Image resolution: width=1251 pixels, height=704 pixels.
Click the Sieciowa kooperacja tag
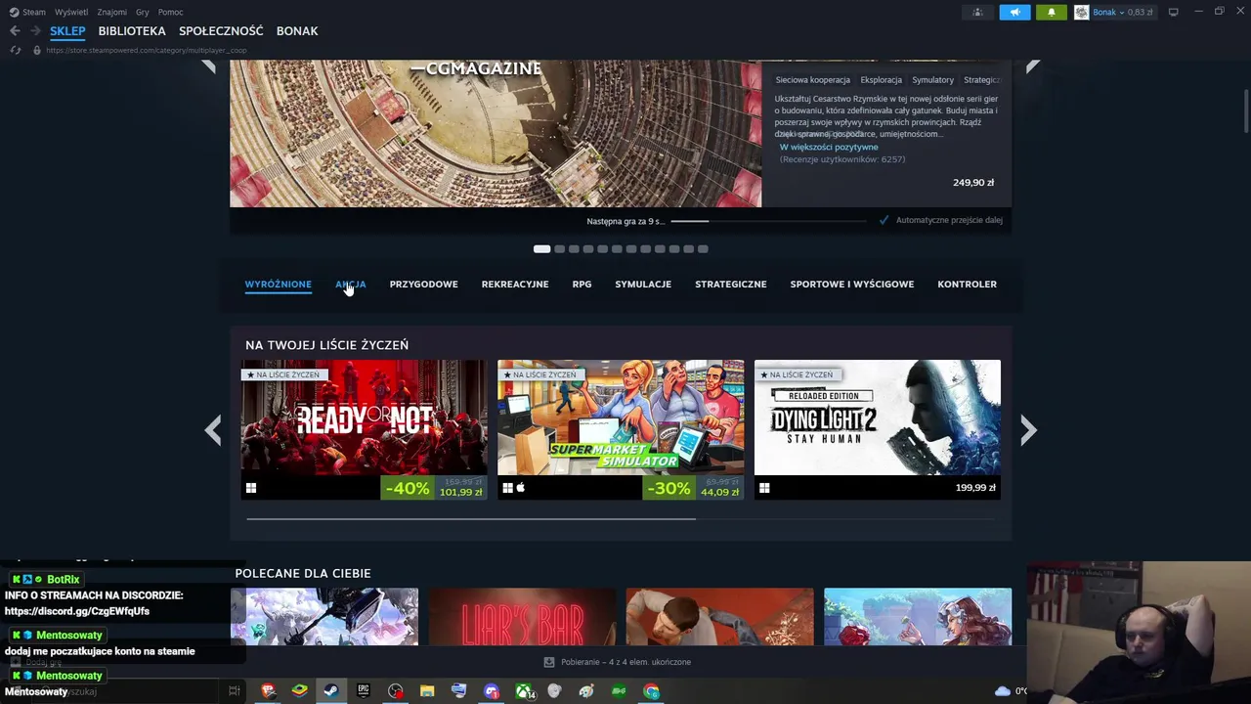pyautogui.click(x=812, y=80)
